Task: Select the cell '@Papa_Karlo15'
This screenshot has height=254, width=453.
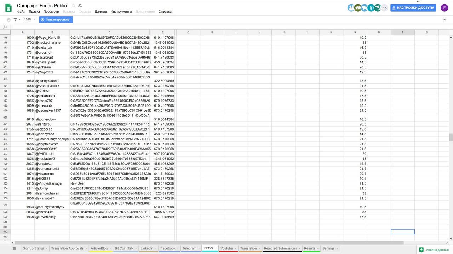Action: [x=52, y=38]
